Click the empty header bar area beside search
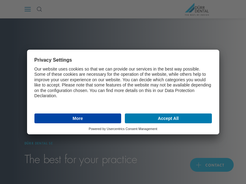Viewport: 246px width, 184px height. [x=110, y=9]
